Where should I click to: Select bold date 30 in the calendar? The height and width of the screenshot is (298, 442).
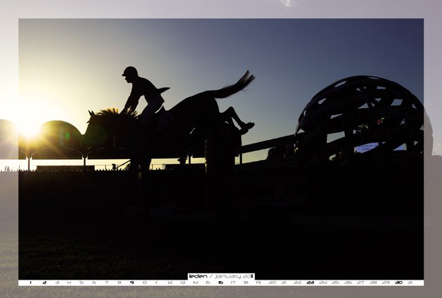(398, 282)
